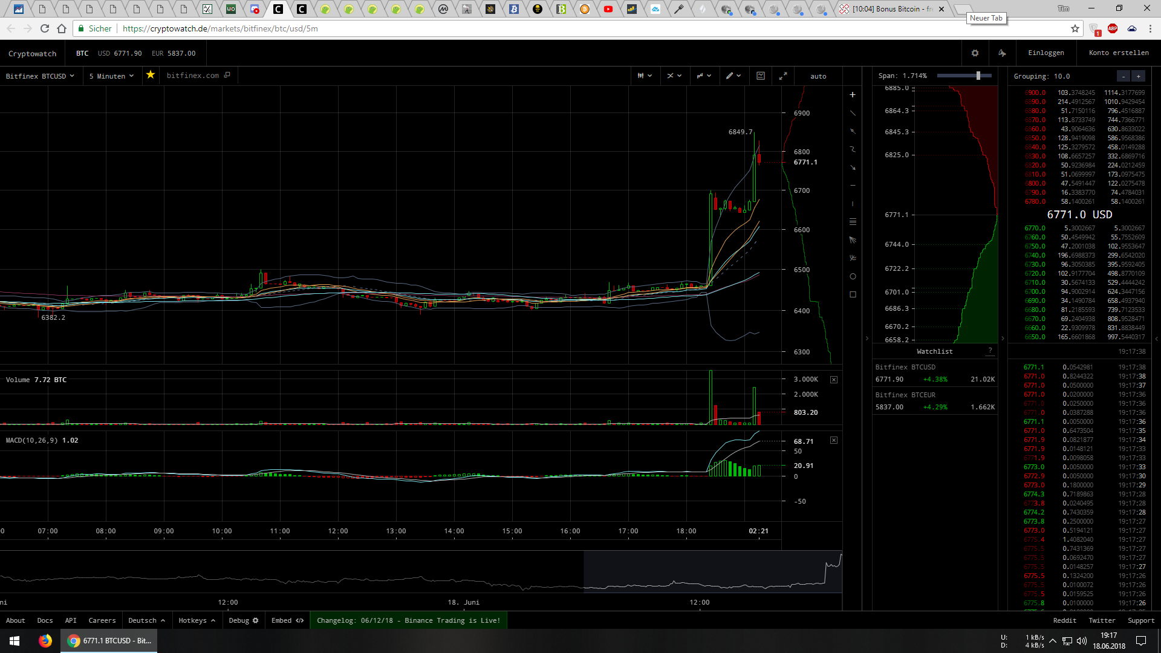The image size is (1161, 653).
Task: Increase Grouping with the plus button
Action: click(x=1138, y=76)
